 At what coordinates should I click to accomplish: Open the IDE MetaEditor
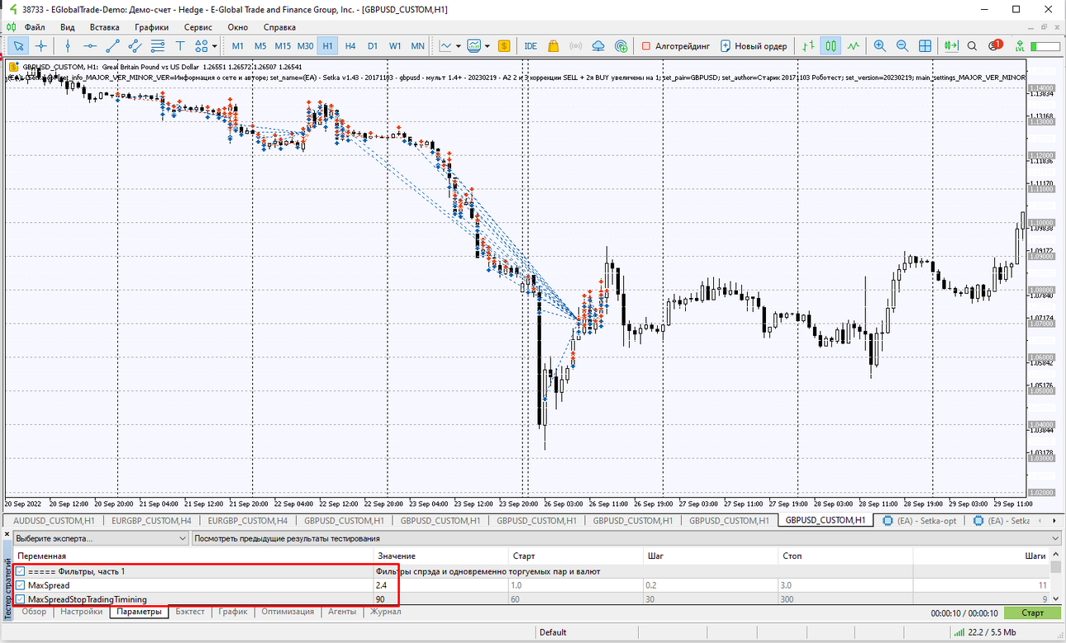531,46
